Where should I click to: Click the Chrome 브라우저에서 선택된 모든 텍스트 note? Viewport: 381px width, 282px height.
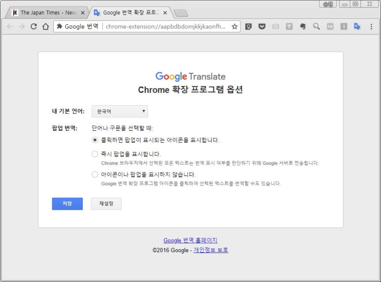click(x=210, y=163)
